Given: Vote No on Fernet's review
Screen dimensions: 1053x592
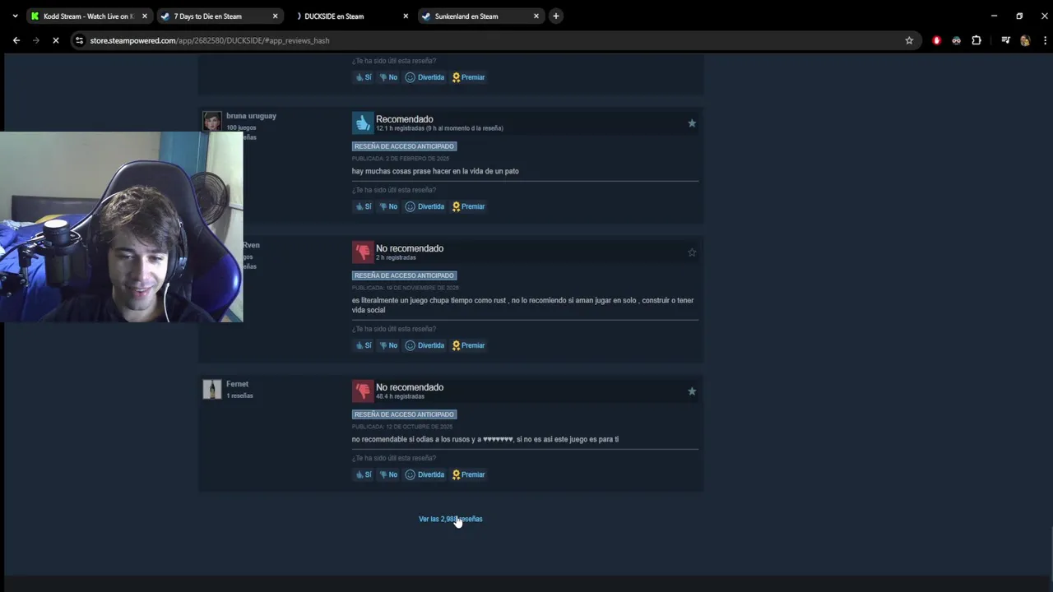Looking at the screenshot, I should coord(388,474).
